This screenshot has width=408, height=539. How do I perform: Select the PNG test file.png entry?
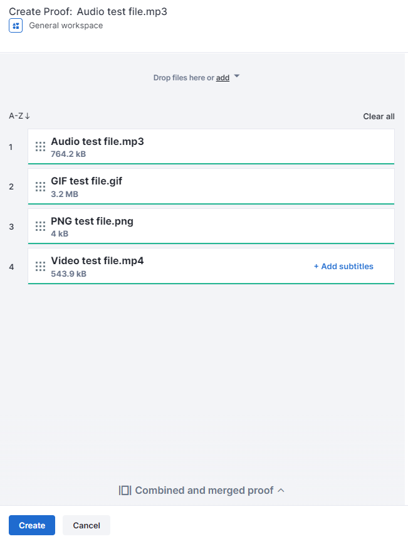click(x=211, y=227)
